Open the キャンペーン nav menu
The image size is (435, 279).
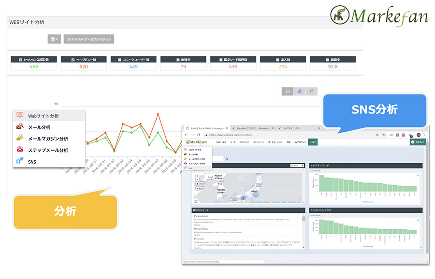coord(259,142)
